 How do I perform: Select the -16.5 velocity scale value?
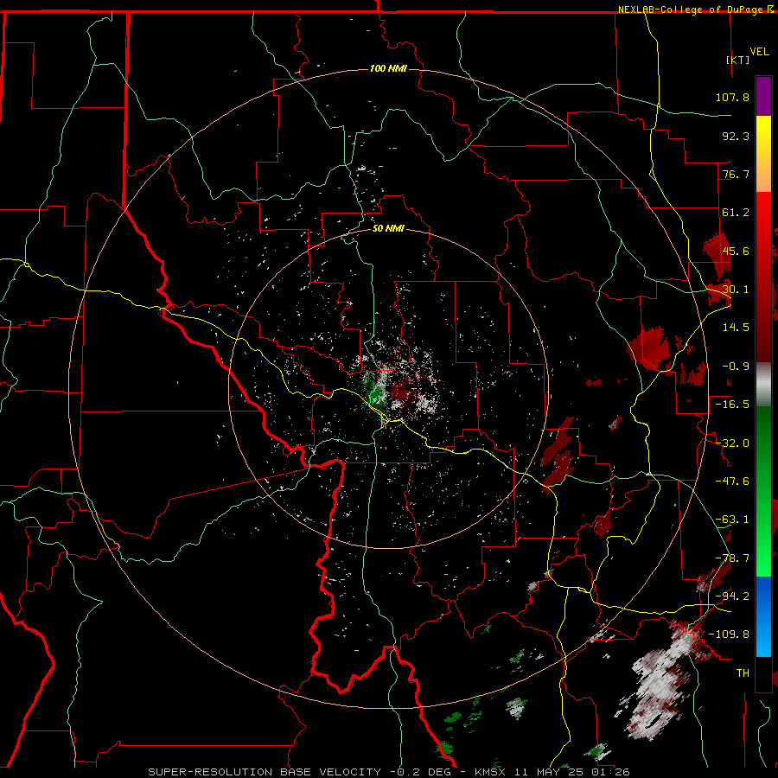pyautogui.click(x=732, y=405)
